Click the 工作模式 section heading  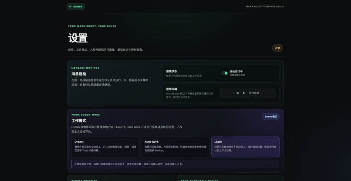[79, 121]
